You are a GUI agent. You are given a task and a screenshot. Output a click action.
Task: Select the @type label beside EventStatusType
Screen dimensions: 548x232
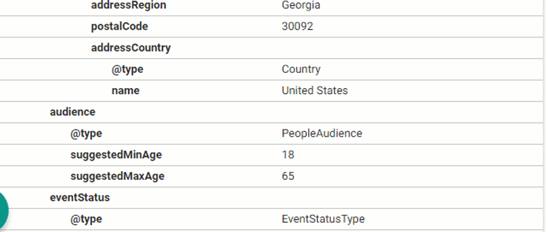pos(86,219)
